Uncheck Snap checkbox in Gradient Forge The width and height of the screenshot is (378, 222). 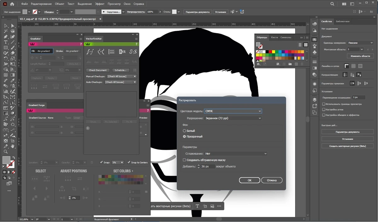pos(101,162)
